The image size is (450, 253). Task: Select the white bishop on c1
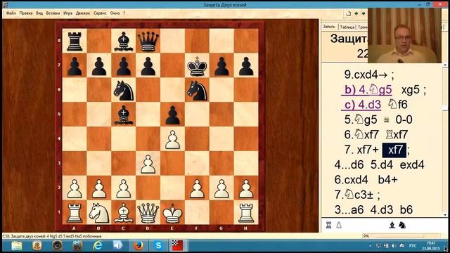tap(124, 213)
